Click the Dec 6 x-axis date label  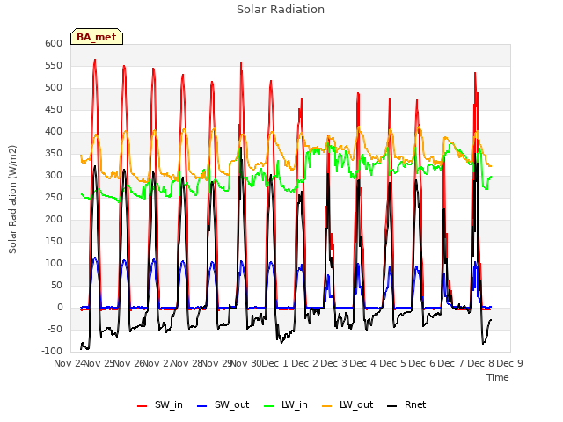[x=421, y=363]
